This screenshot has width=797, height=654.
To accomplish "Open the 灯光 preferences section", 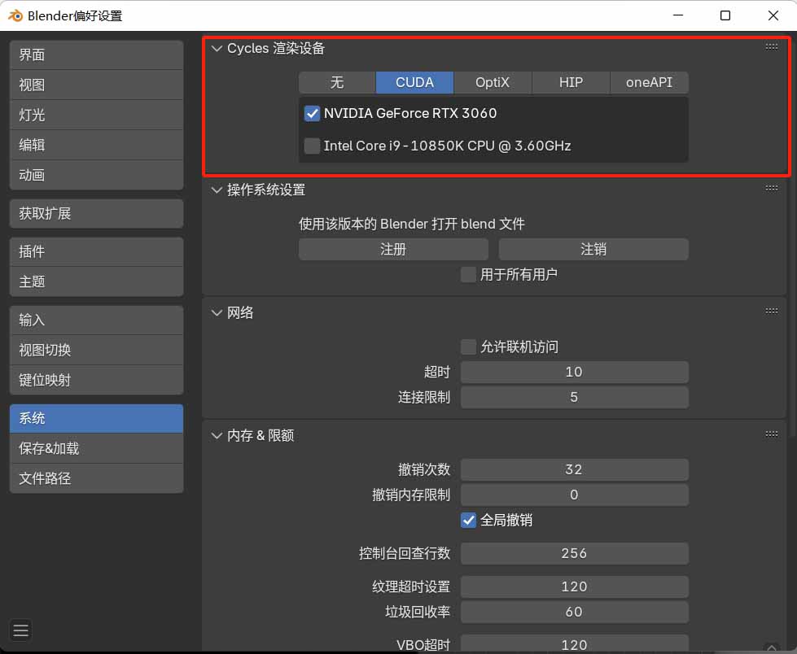I will (x=97, y=115).
